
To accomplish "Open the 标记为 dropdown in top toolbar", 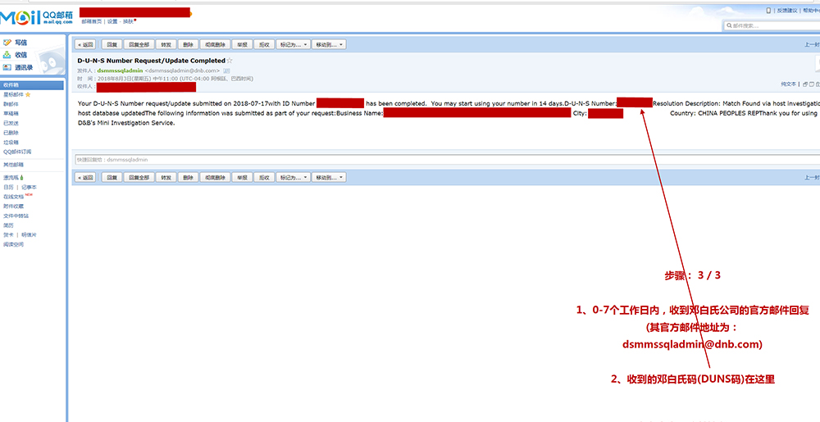I will [x=294, y=45].
